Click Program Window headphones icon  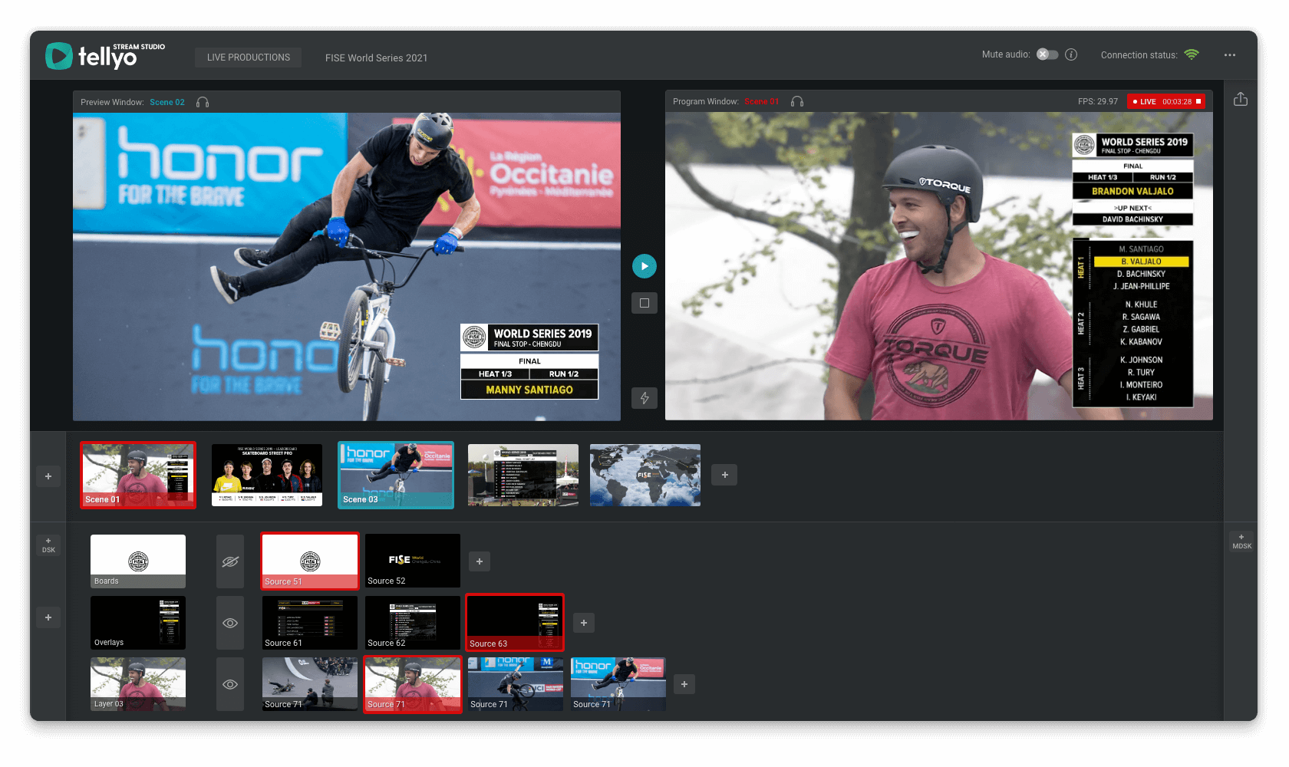coord(797,101)
